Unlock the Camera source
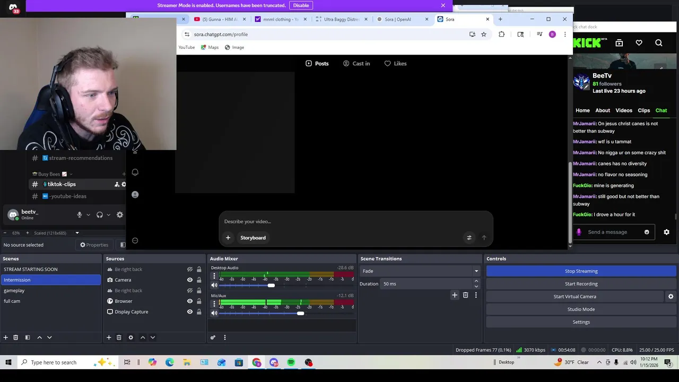Viewport: 679px width, 382px height. [199, 280]
